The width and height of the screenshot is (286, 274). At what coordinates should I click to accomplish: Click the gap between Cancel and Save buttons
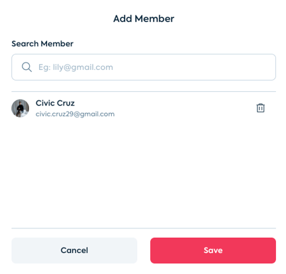(144, 250)
